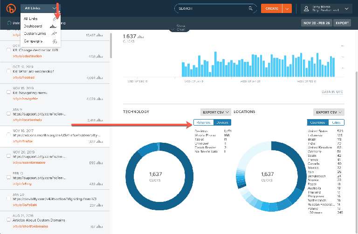Click the stats icon beside the header's 1,637 clicks
Screen dimensions: 358x234
pos(140,36)
